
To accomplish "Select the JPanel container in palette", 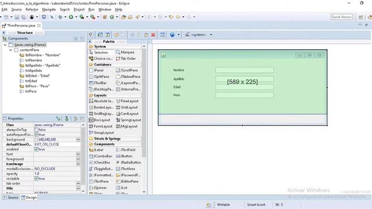I will (x=96, y=70).
